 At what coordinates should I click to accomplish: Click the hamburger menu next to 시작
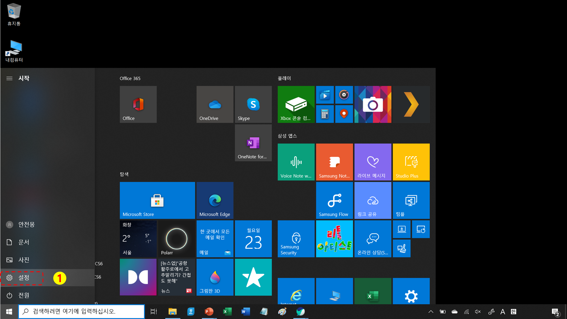[x=9, y=78]
